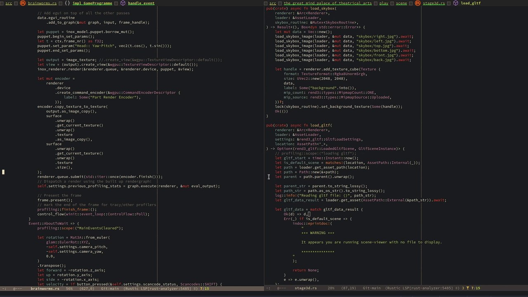Click stage3d.rs buffer name in mode line
The image size is (528, 297).
pyautogui.click(x=306, y=288)
